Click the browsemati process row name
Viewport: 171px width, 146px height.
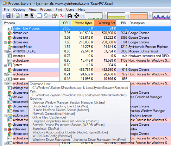click(20, 102)
